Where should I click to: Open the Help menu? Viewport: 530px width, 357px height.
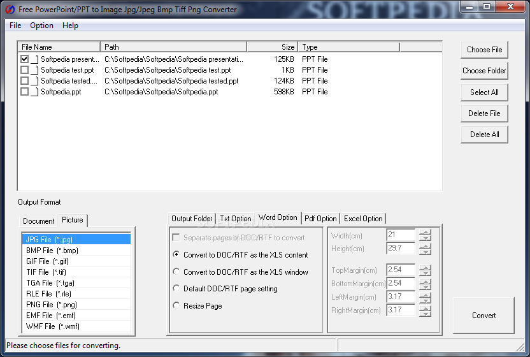click(x=70, y=25)
